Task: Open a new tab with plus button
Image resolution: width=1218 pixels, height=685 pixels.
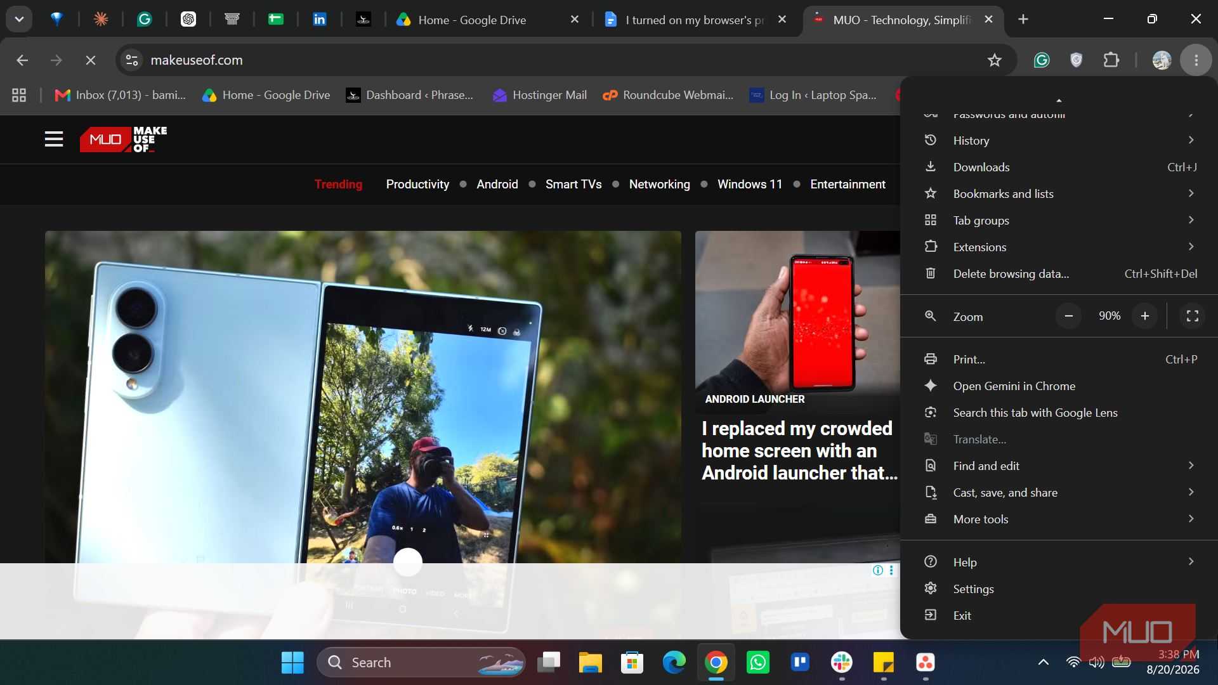Action: tap(1023, 20)
